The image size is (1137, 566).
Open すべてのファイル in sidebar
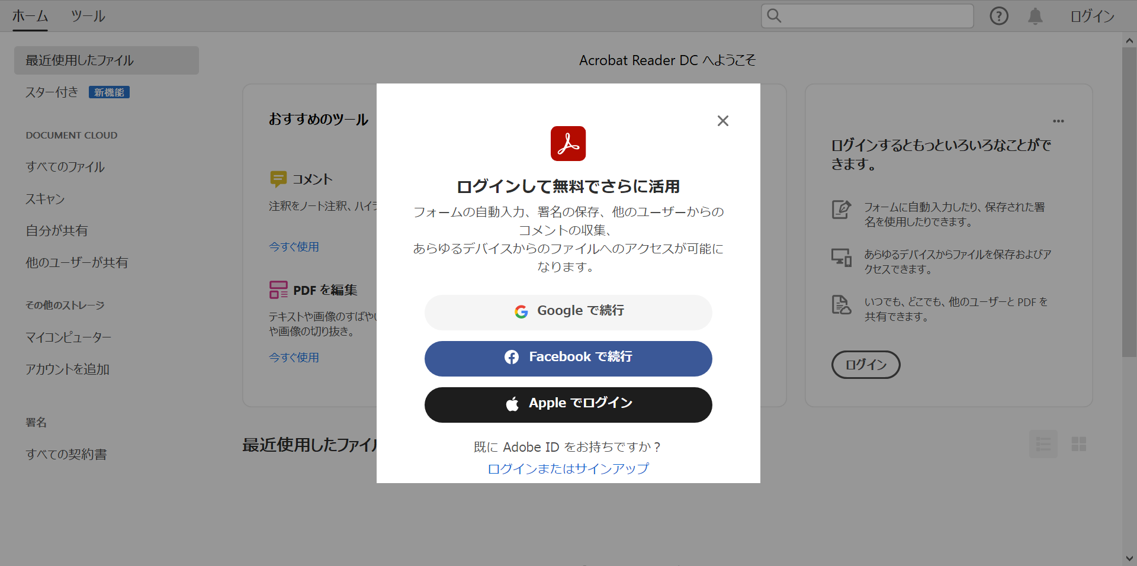click(65, 167)
